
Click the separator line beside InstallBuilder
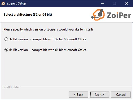click(77, 87)
